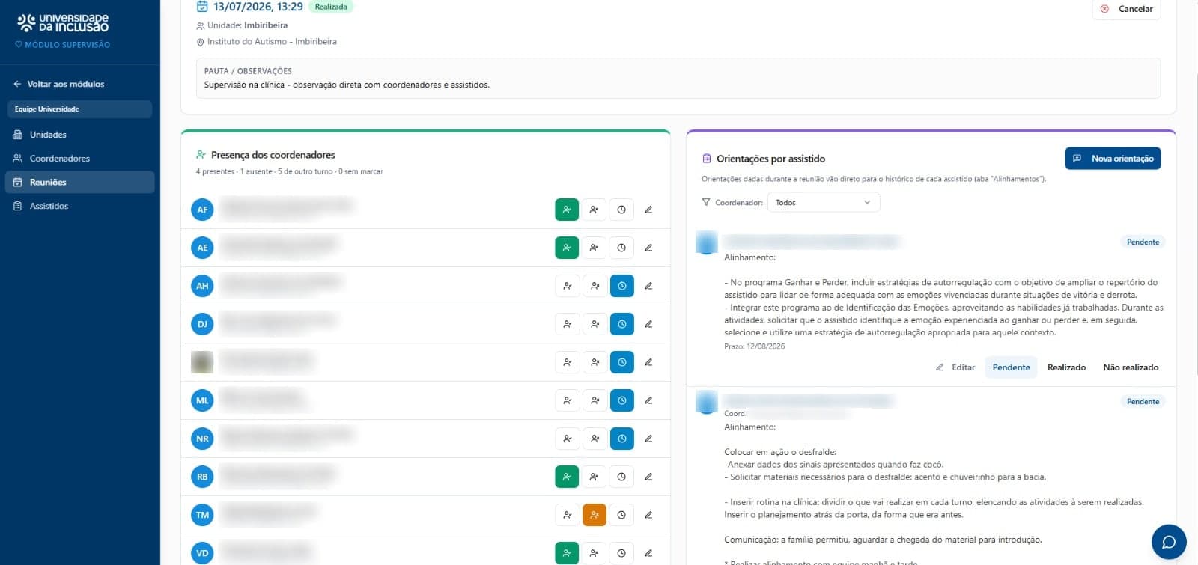Mark coordinator AH as absent
The width and height of the screenshot is (1198, 565).
point(594,286)
